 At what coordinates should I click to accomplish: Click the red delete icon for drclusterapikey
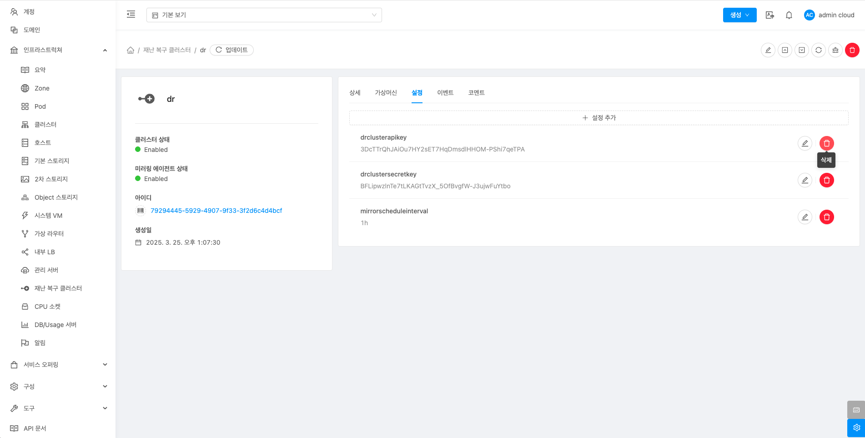coord(826,143)
